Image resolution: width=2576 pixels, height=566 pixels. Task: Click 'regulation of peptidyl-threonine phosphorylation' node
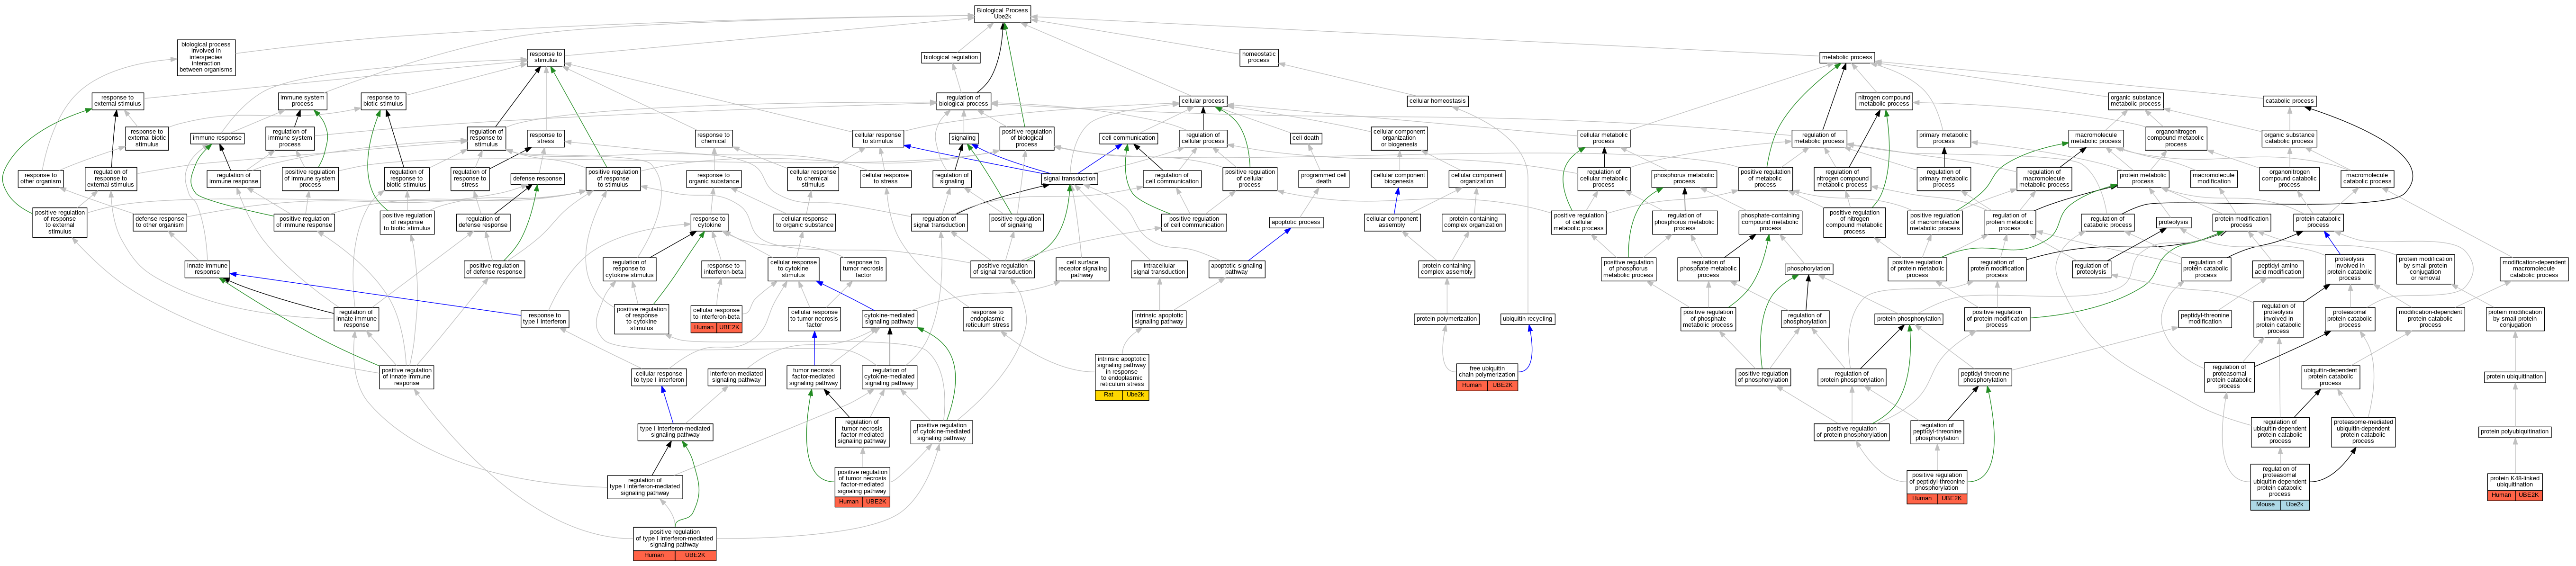(1937, 432)
